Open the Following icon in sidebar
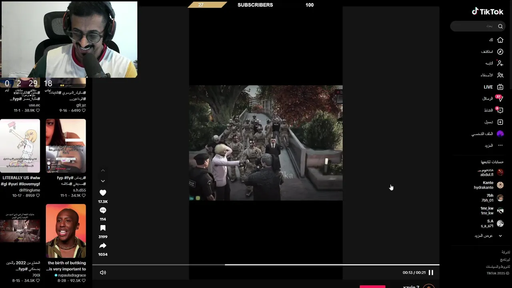The image size is (512, 288). 500,63
